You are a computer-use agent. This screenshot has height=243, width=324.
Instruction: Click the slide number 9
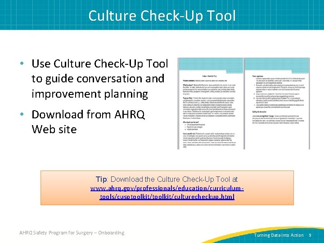click(x=310, y=235)
